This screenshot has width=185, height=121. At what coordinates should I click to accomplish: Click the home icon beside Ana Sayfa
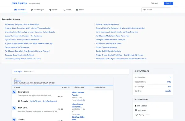(15, 10)
